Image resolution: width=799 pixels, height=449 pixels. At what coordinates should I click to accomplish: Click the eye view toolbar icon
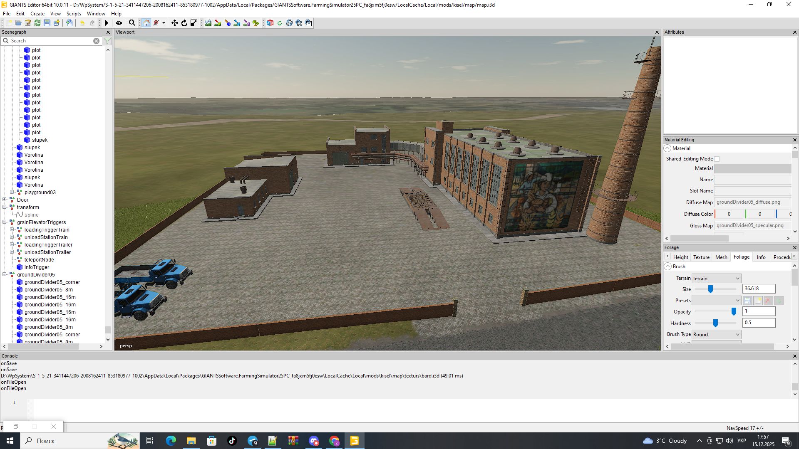click(119, 23)
